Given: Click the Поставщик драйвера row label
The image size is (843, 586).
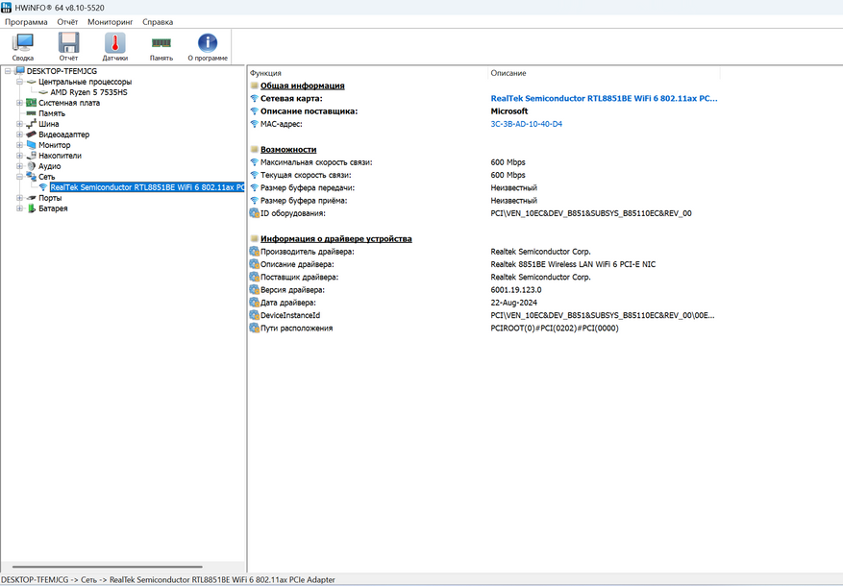Looking at the screenshot, I should 300,278.
